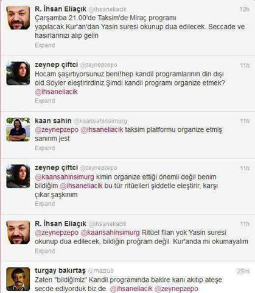This screenshot has width=255, height=293.
Task: Click R. İhsan Eliaçık name on top tweet
Action: point(60,9)
